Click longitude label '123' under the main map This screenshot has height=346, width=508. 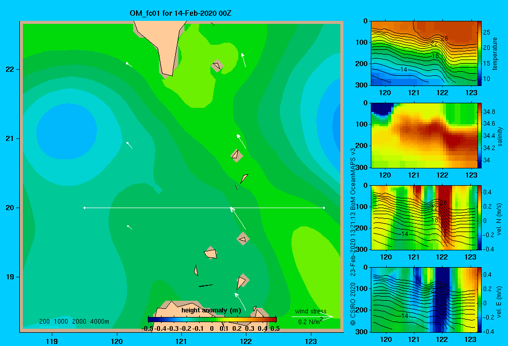coord(311,341)
